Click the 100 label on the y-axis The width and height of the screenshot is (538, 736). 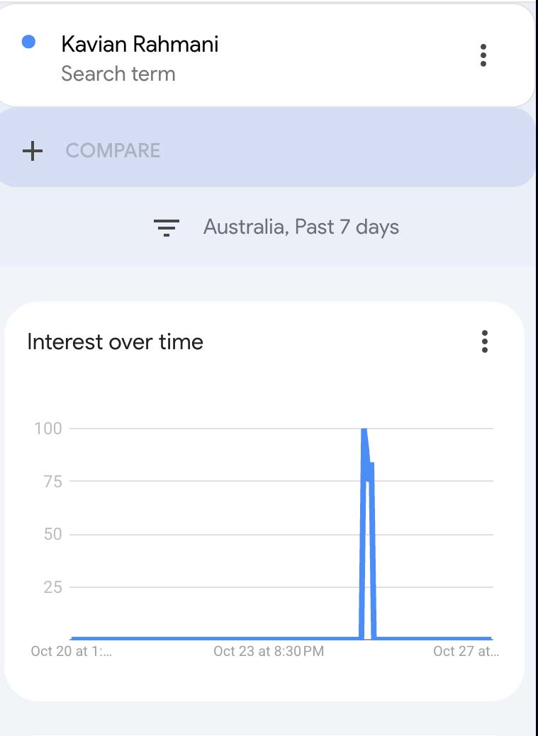pos(48,429)
